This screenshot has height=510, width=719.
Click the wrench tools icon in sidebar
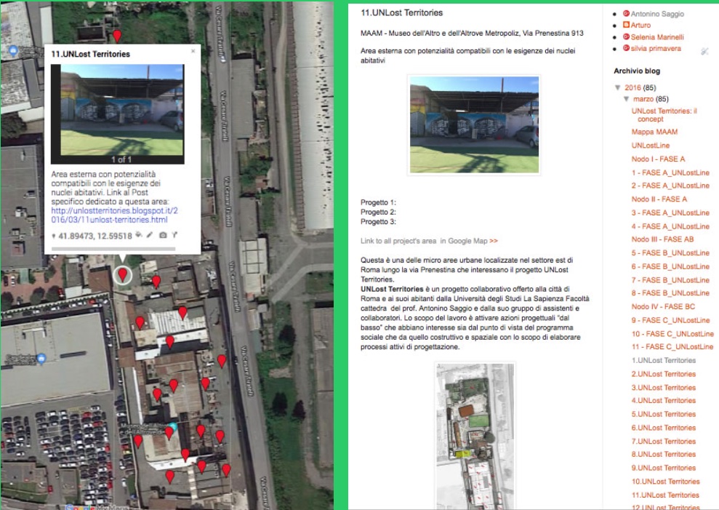[x=704, y=52]
